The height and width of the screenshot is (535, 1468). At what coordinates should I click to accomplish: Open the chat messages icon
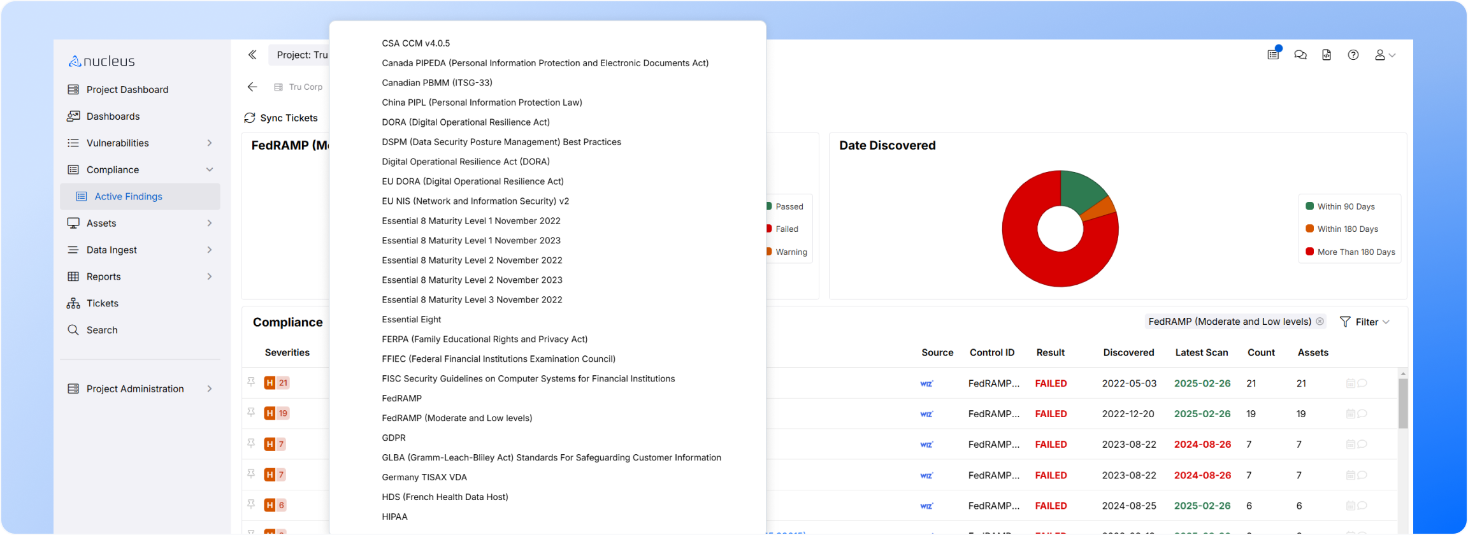pos(1300,55)
